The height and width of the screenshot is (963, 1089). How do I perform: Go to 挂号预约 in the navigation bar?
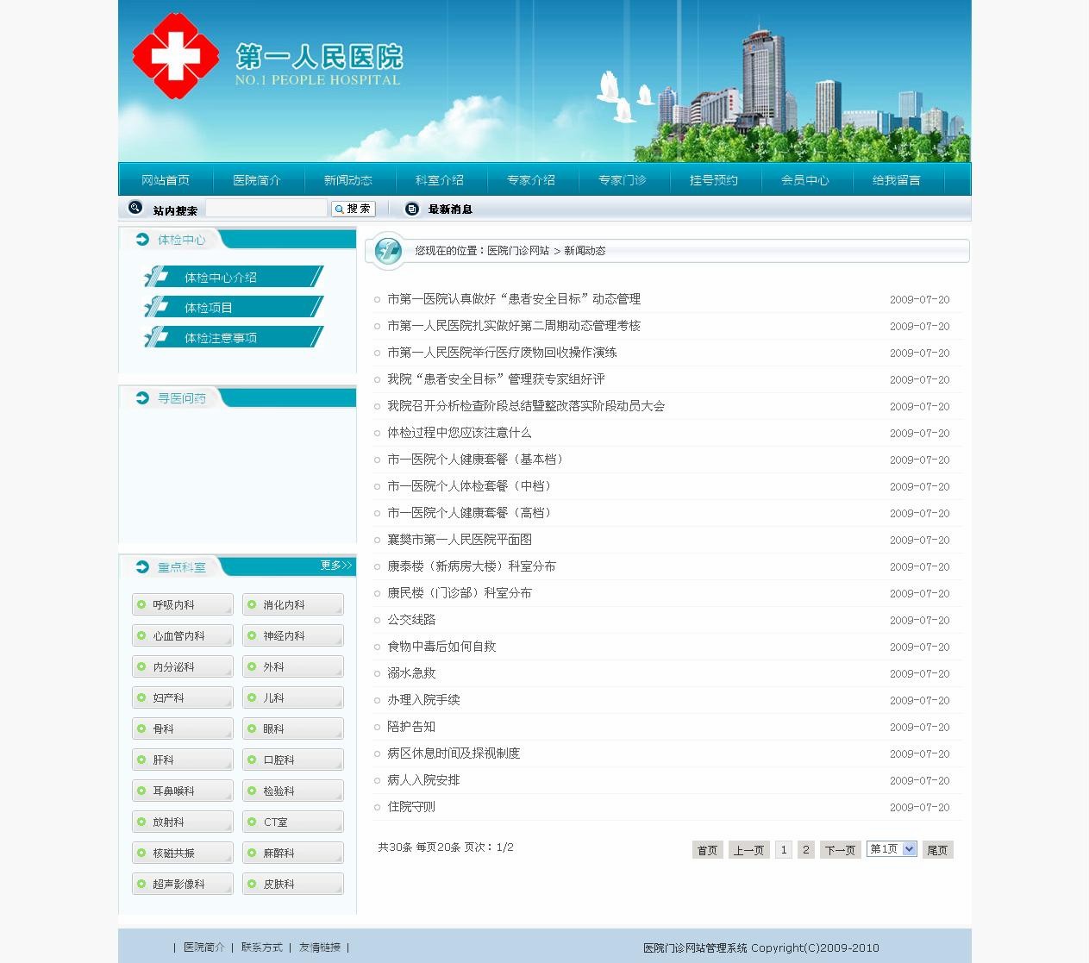pos(713,180)
